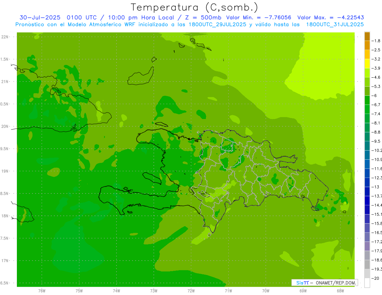Click the orange legend swatch above -1.8
This screenshot has height=295, width=382.
point(367,36)
